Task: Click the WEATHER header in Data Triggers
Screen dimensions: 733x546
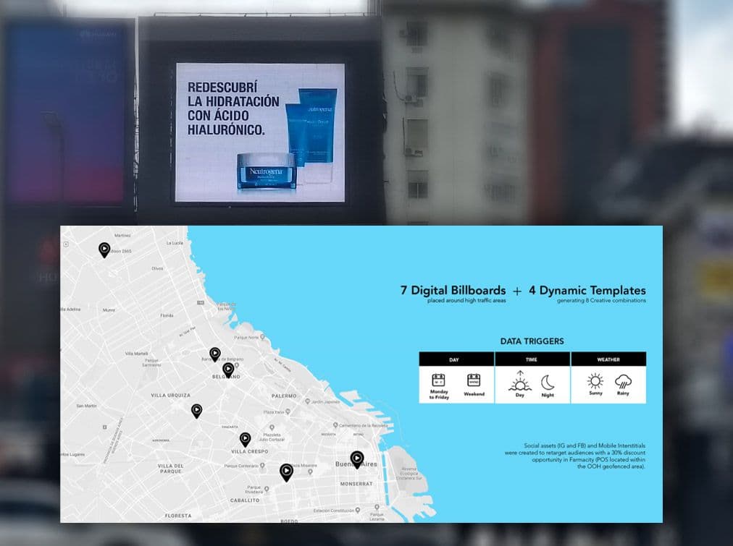Action: click(608, 359)
